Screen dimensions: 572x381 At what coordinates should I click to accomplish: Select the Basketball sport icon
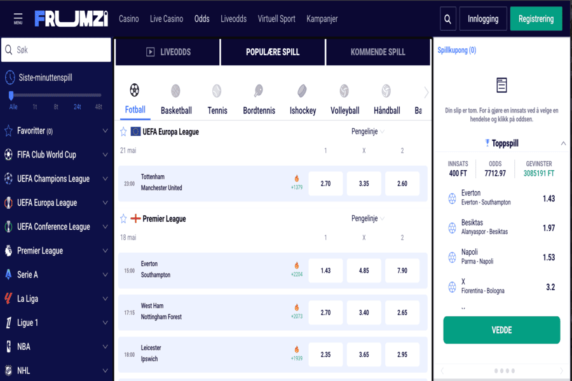(x=175, y=91)
